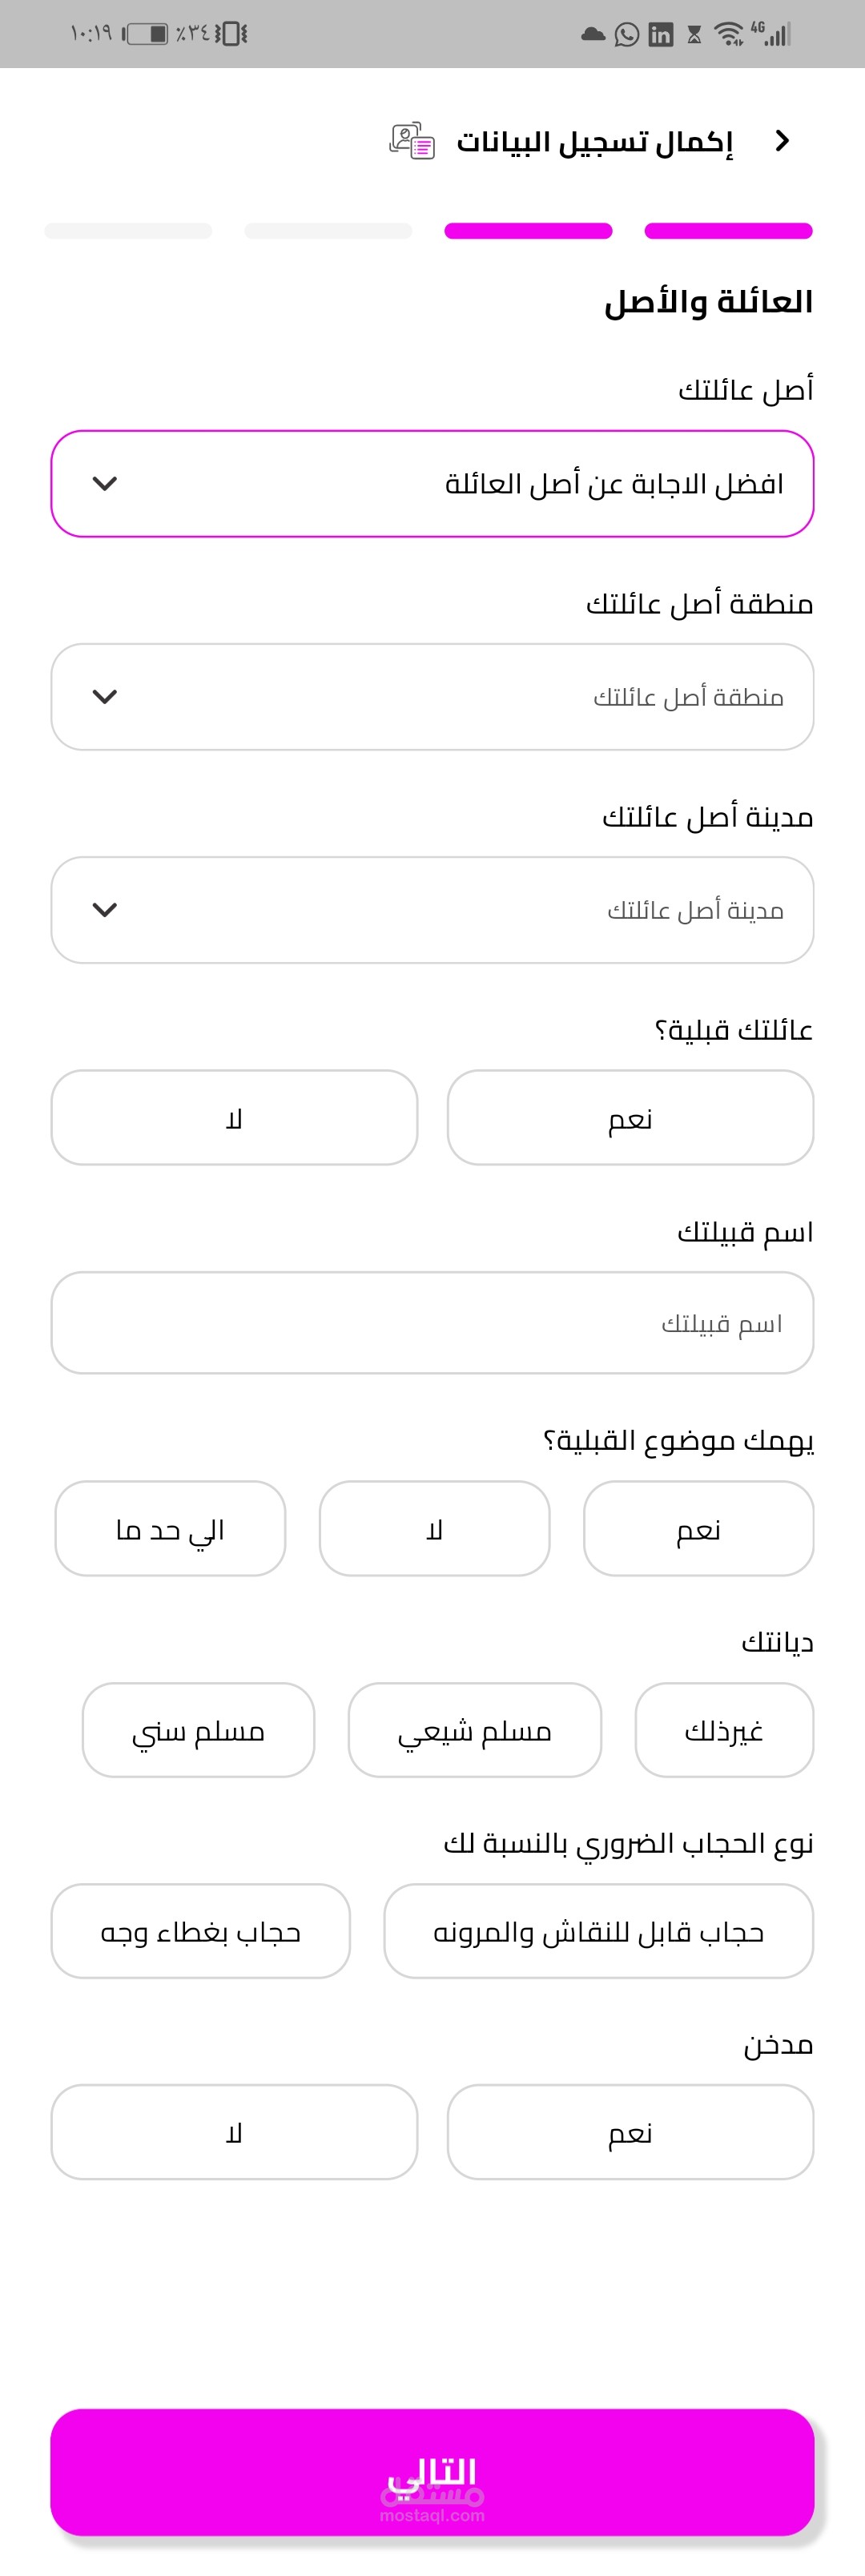Tap the WhatsApp icon in the status bar
Image resolution: width=865 pixels, height=2576 pixels.
pyautogui.click(x=627, y=35)
